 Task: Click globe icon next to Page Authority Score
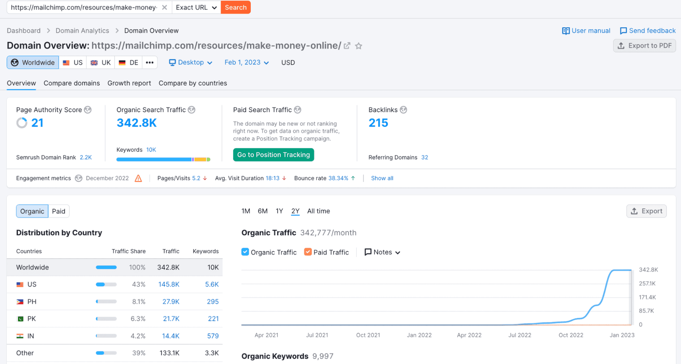[x=88, y=110]
